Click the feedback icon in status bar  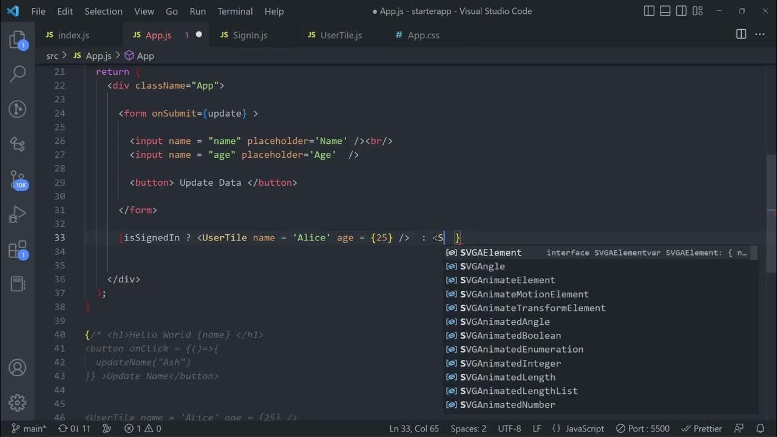click(x=739, y=429)
